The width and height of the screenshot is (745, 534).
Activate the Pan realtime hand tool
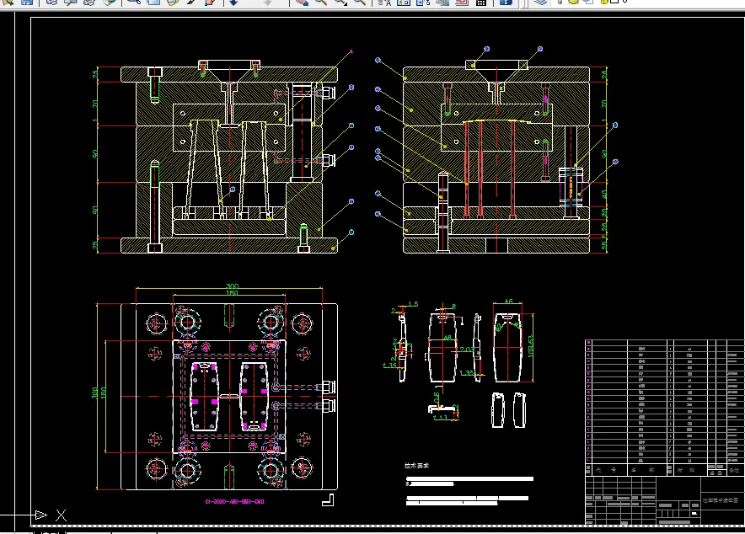(x=302, y=2)
